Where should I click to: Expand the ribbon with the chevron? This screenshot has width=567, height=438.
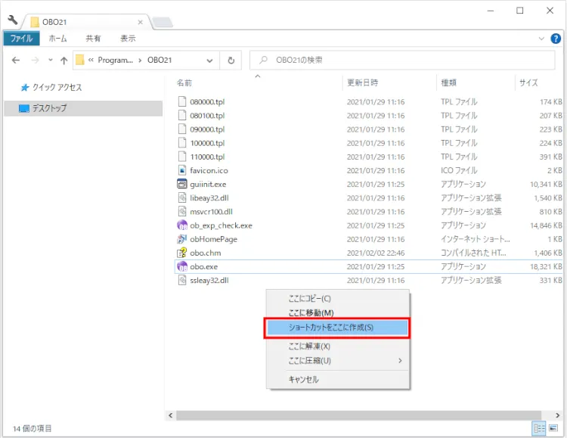(541, 39)
